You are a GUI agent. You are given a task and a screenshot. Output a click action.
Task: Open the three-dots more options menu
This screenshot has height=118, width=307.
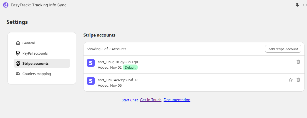[x=305, y=5]
